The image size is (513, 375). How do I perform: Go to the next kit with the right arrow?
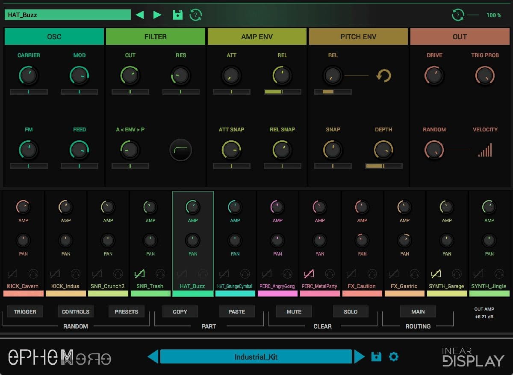tap(360, 356)
